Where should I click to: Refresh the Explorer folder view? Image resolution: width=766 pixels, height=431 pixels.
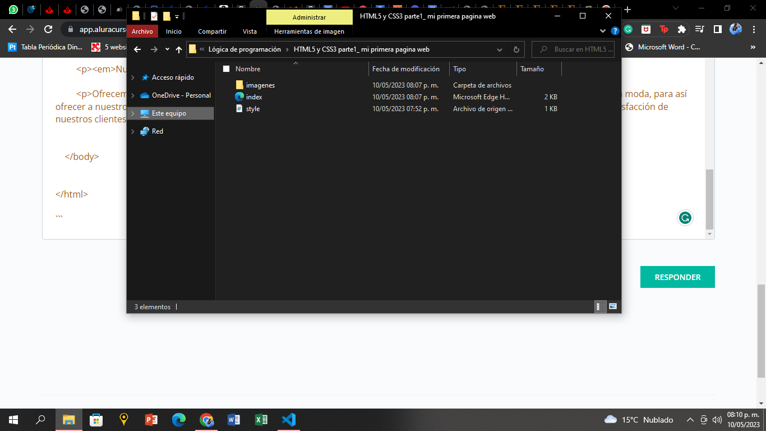tap(516, 49)
